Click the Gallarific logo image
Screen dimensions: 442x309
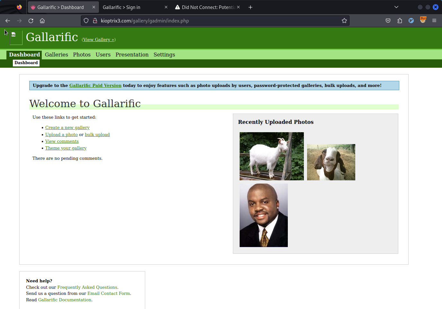pyautogui.click(x=15, y=37)
